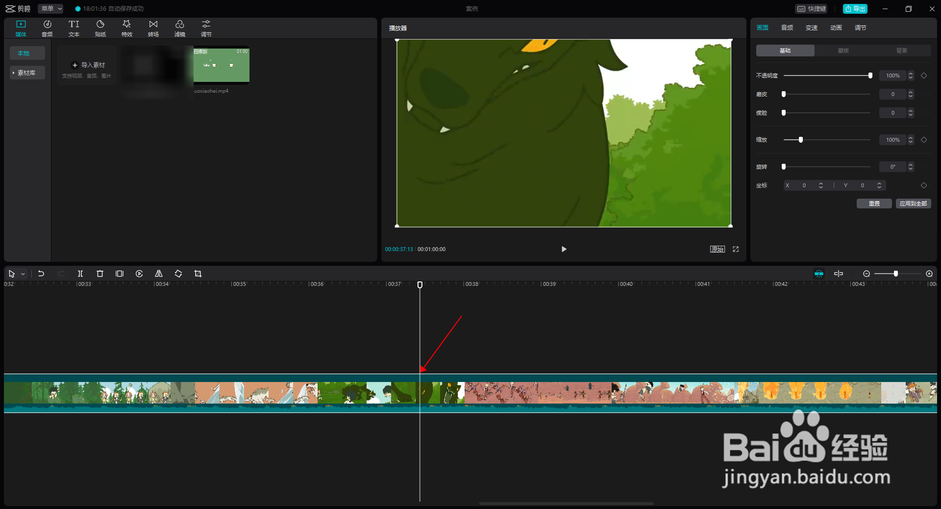Switch to the 画面 picture tab
The height and width of the screenshot is (509, 941).
pyautogui.click(x=763, y=28)
